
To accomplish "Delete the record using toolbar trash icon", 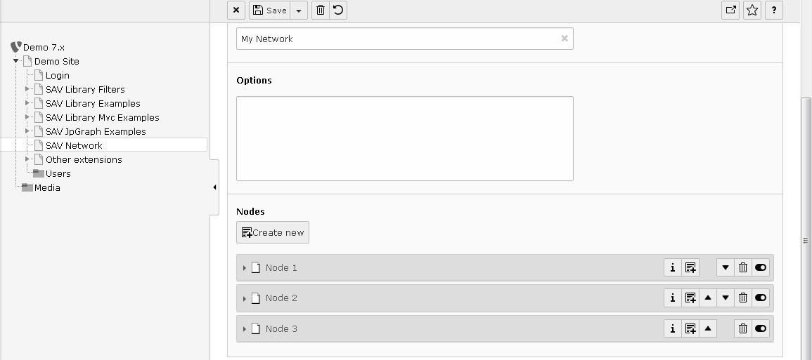I will click(x=321, y=10).
